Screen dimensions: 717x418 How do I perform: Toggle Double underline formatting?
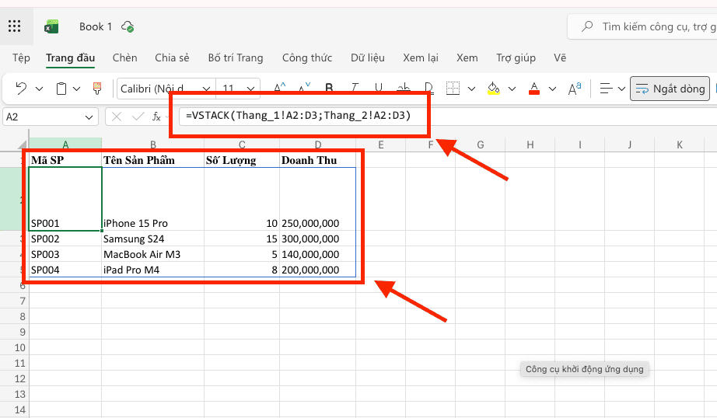[x=428, y=88]
